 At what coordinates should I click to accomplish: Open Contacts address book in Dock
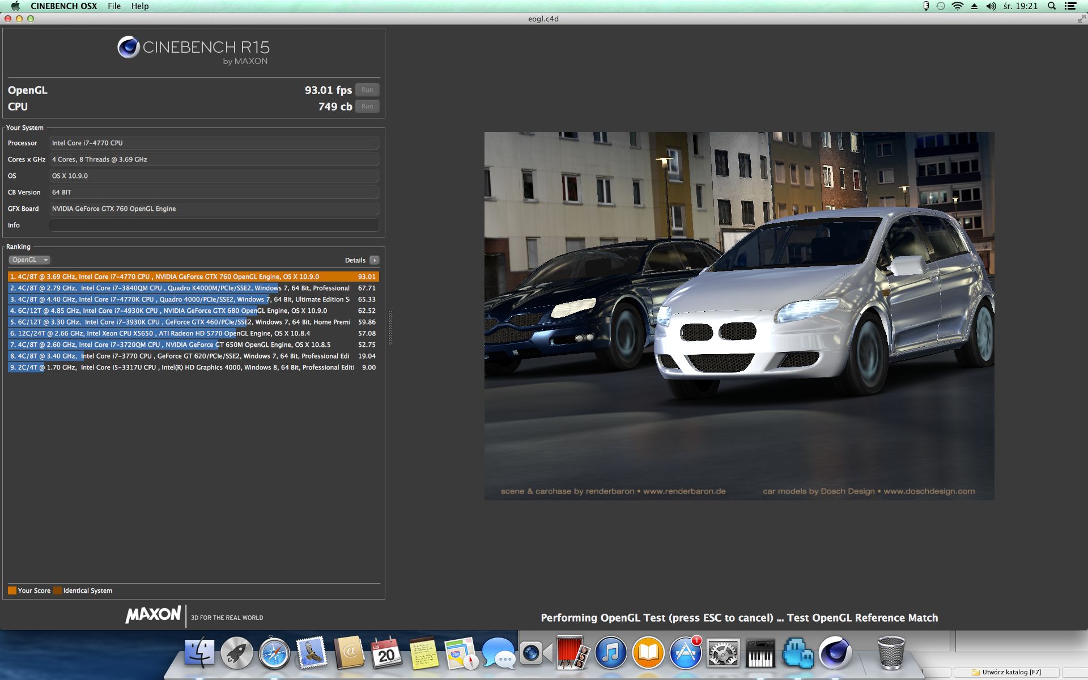click(349, 653)
